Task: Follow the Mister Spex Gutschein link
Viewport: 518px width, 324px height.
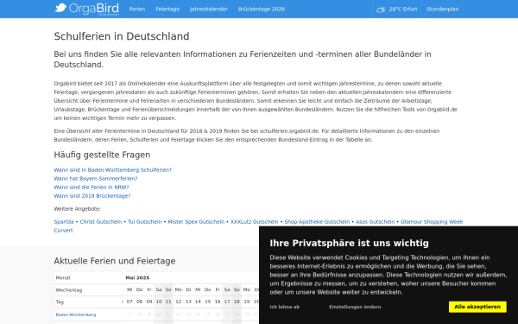Action: pyautogui.click(x=196, y=222)
